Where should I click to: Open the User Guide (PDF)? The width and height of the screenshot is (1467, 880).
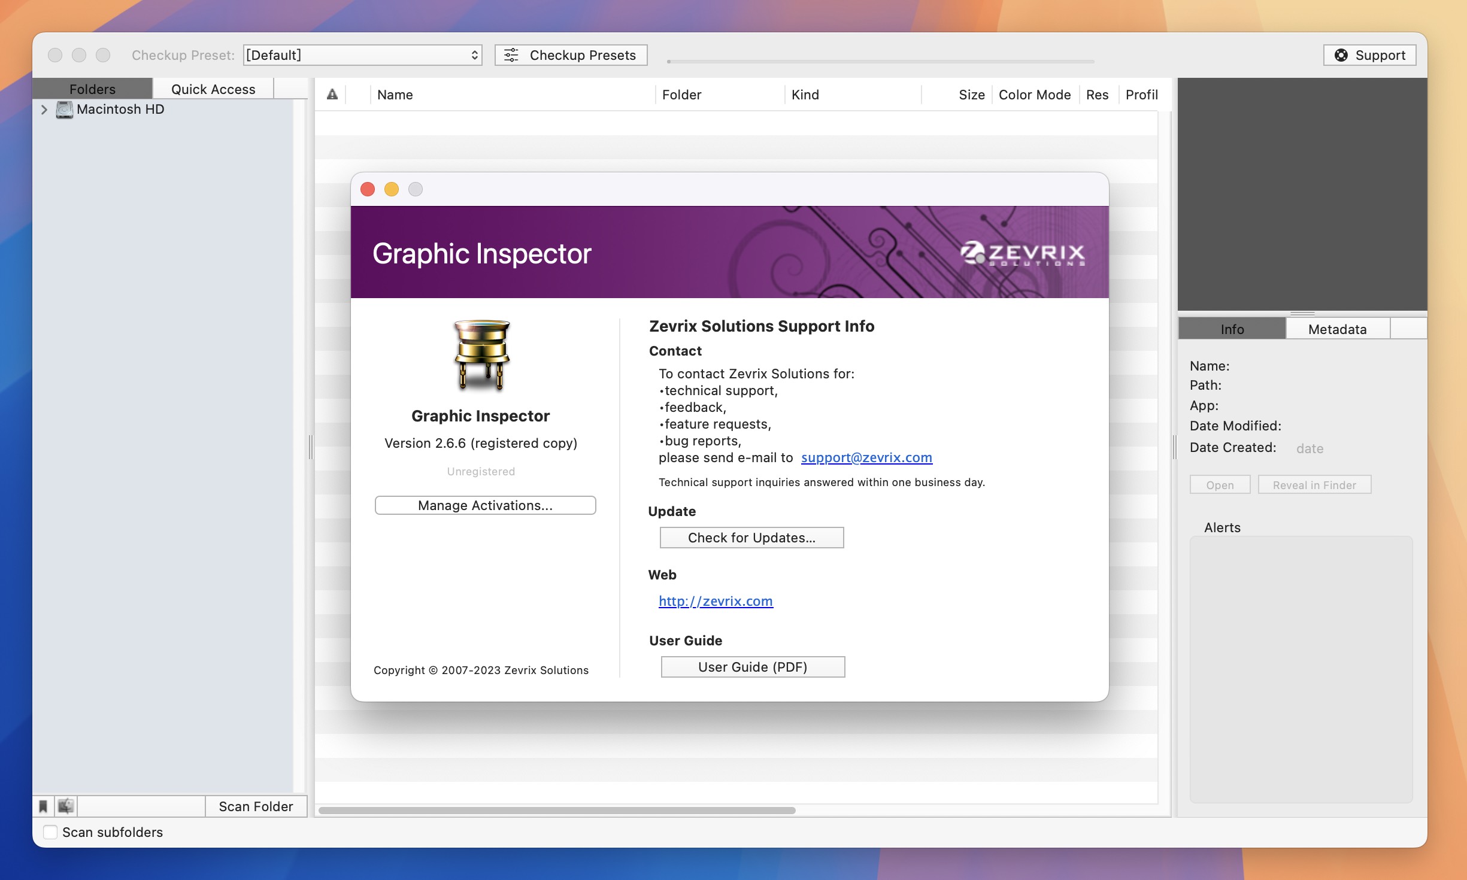752,666
